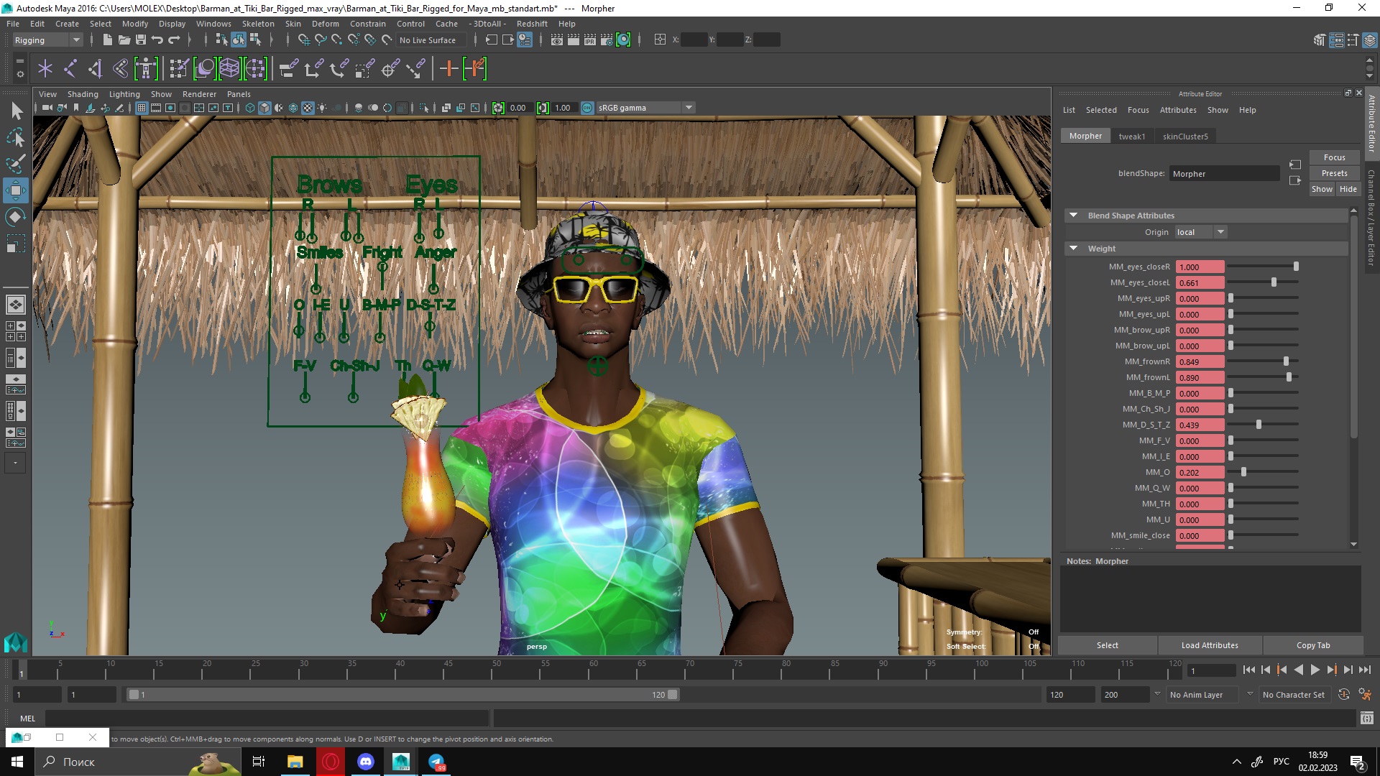Click the Presets button
This screenshot has width=1380, height=776.
(x=1334, y=173)
